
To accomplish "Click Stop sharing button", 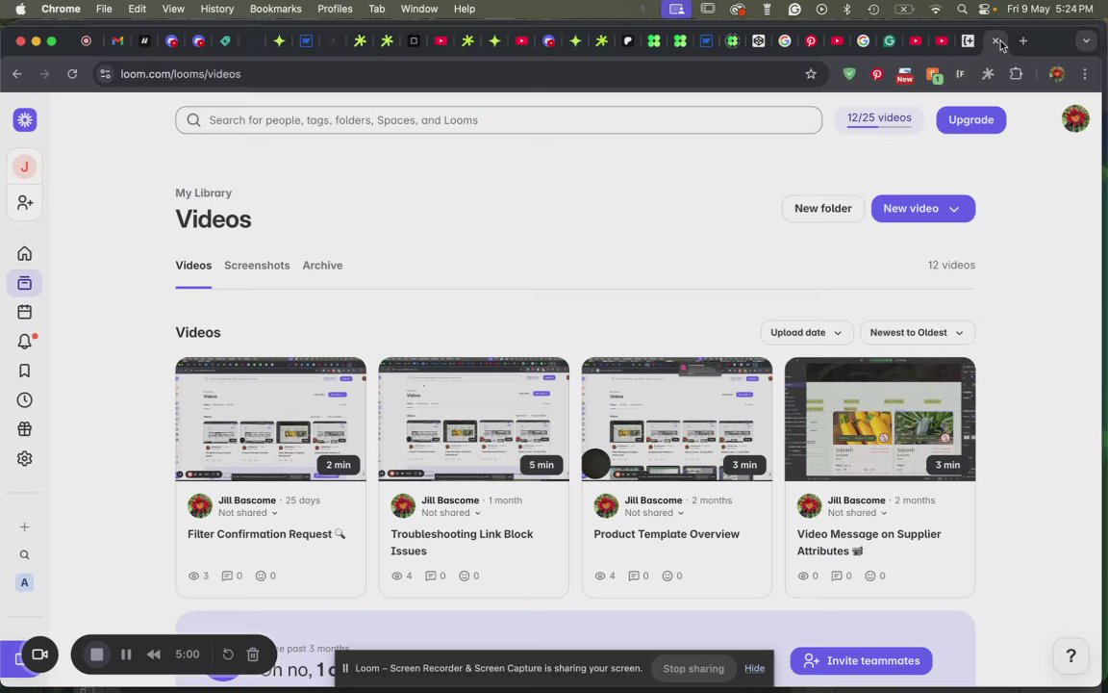I will 693,668.
